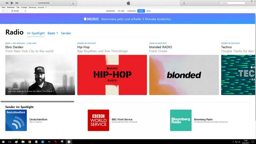Open the Up Next list icon

(184, 3)
